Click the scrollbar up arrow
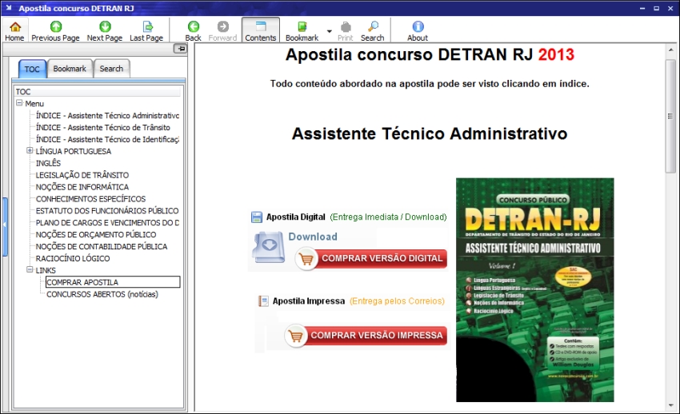 point(670,50)
